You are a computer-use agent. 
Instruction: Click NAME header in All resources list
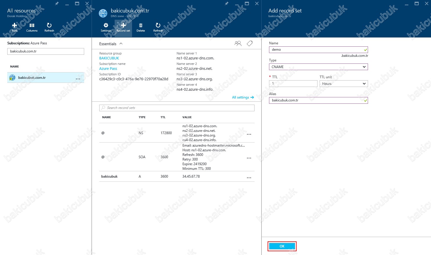pos(15,67)
